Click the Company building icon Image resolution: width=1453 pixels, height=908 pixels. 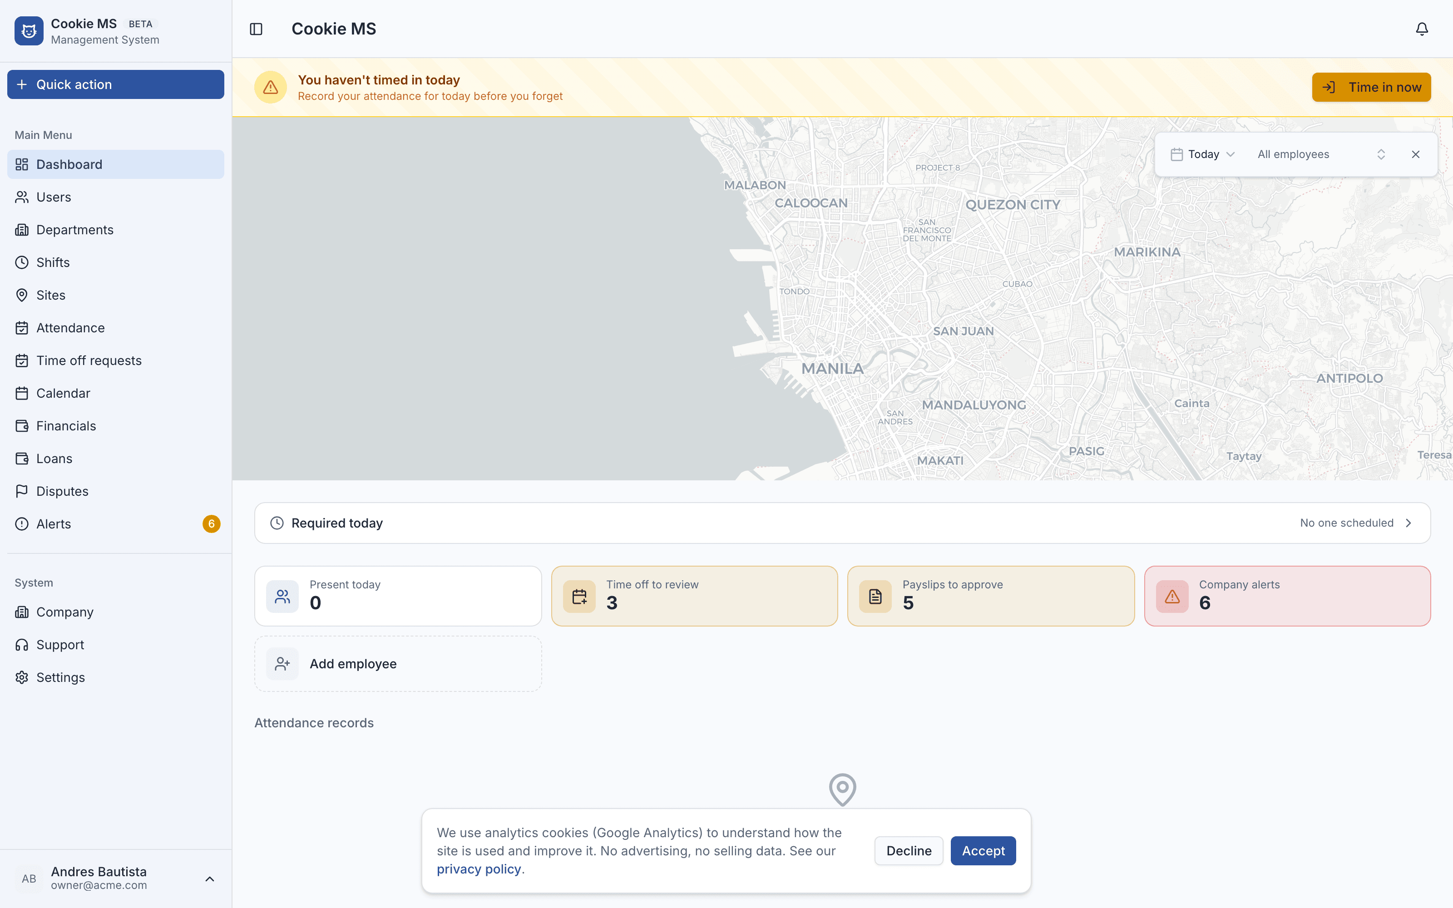point(22,612)
